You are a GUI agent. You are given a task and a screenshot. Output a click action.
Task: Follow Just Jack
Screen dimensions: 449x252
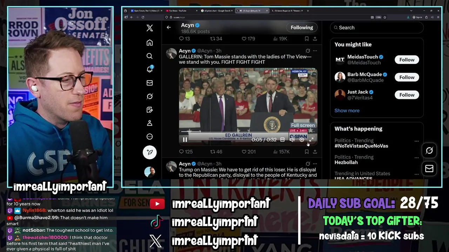(x=407, y=95)
